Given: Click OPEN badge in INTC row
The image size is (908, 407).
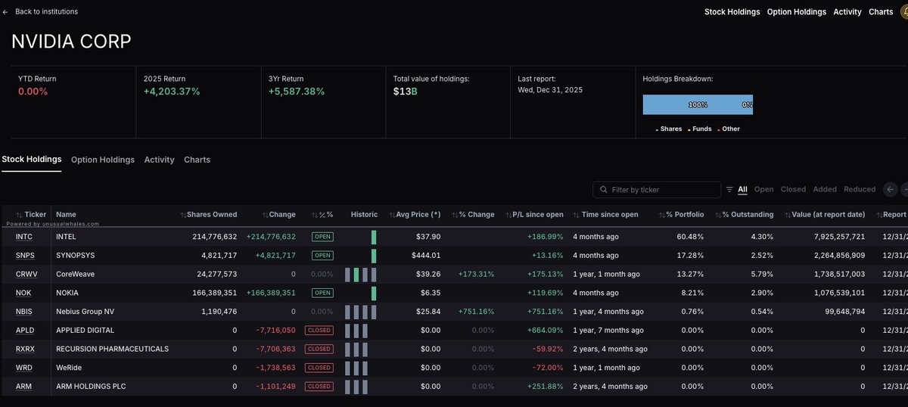Looking at the screenshot, I should [322, 237].
